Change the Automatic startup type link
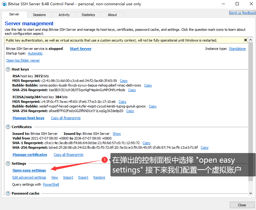The height and width of the screenshot is (210, 256). click(35, 53)
